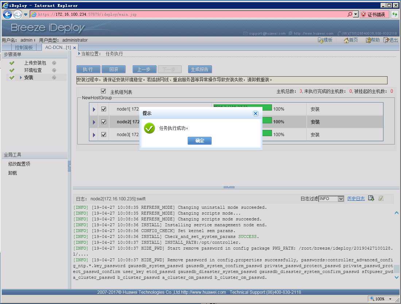Select the 安装 step
Image resolution: width=401 pixels, height=304 pixels.
(x=29, y=78)
